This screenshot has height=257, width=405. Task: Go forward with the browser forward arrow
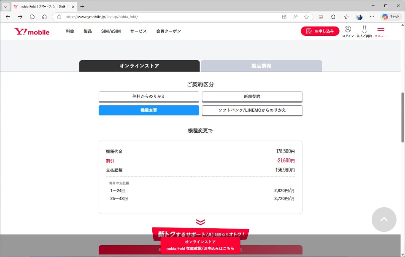tap(20, 17)
